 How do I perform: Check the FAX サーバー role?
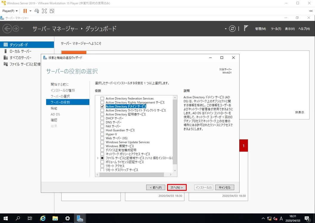point(102,126)
